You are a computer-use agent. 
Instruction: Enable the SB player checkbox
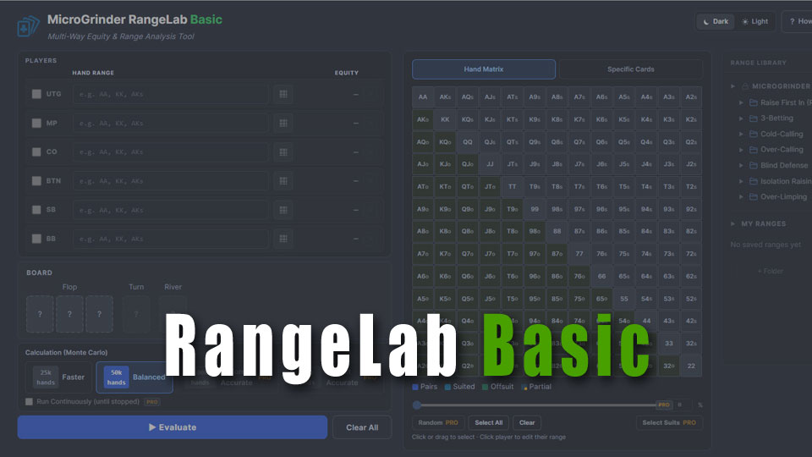36,210
